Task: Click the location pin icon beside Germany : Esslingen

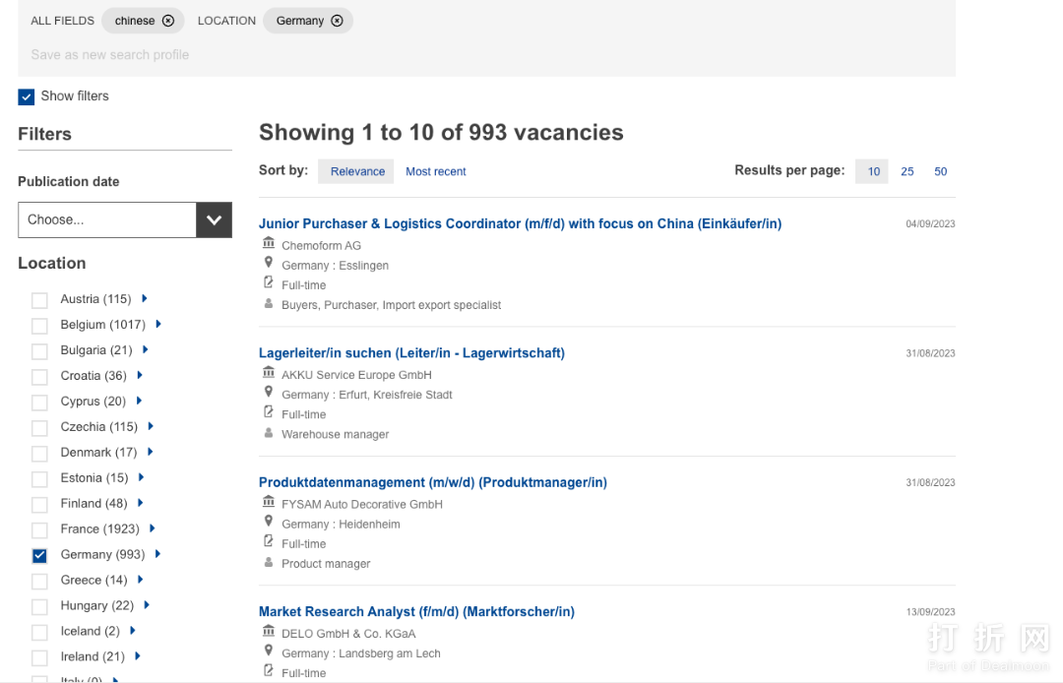Action: point(269,264)
